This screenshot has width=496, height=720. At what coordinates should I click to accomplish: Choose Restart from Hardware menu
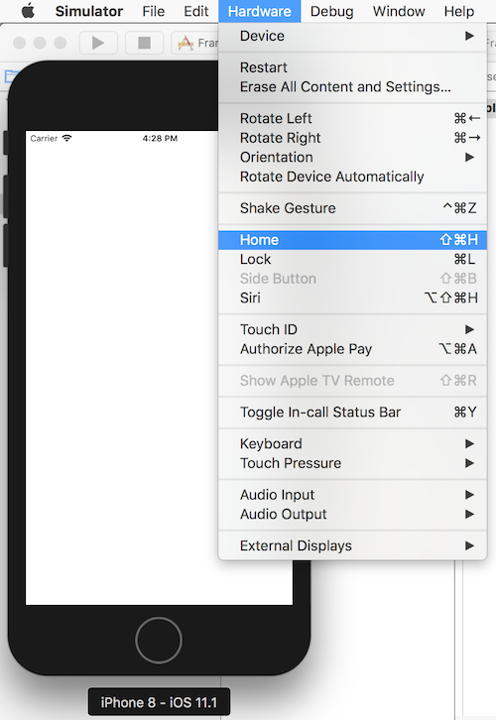352,67
